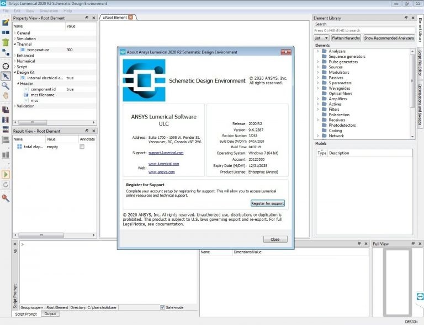Click the temperature value 300
The height and width of the screenshot is (325, 424).
(x=70, y=50)
